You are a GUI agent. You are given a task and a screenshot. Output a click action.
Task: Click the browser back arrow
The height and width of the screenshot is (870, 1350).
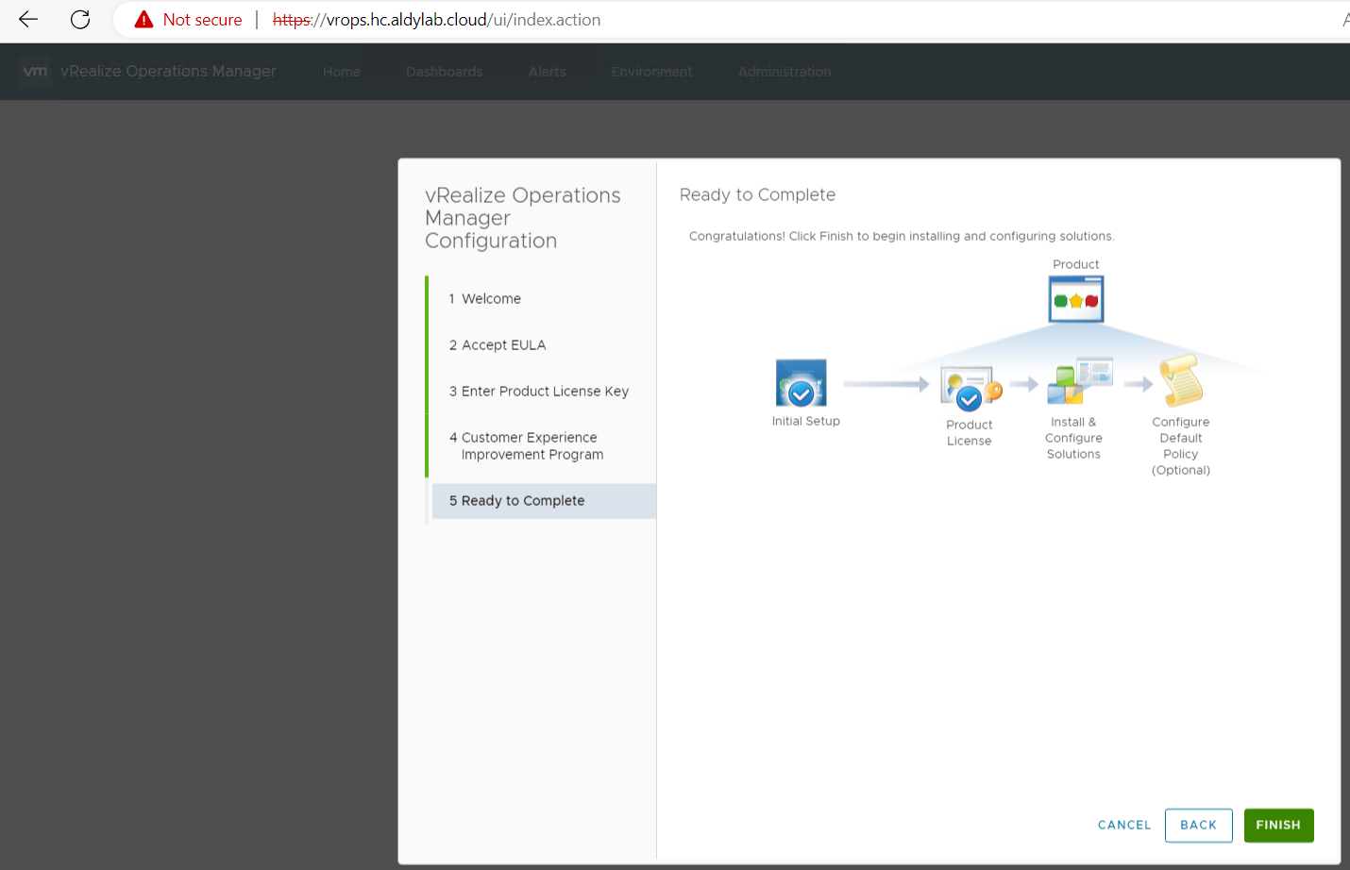coord(28,20)
